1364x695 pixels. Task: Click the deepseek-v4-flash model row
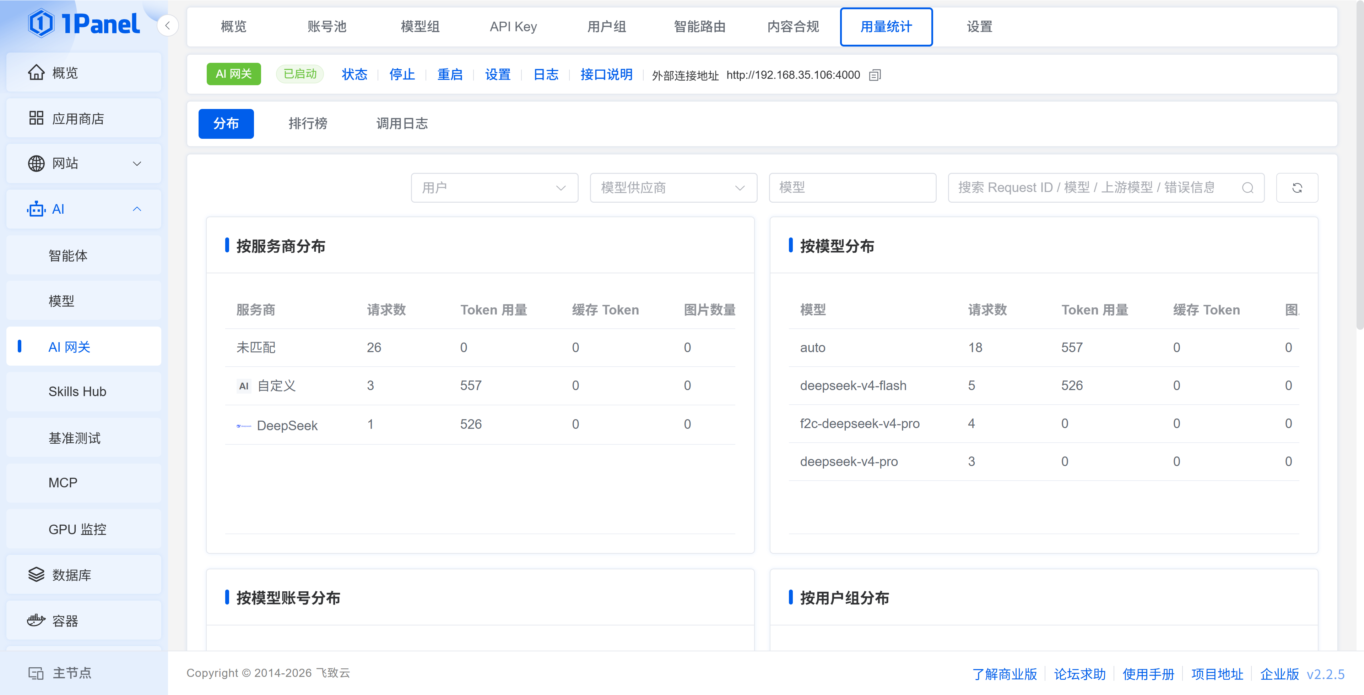pos(1044,386)
